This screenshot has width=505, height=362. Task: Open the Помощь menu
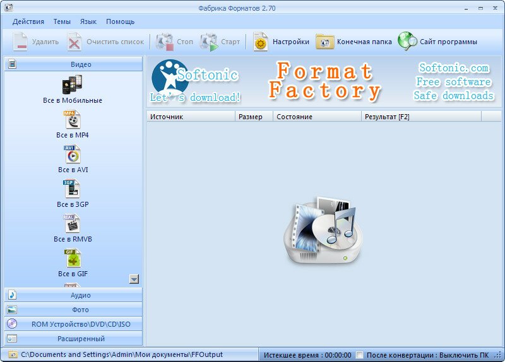tap(120, 21)
